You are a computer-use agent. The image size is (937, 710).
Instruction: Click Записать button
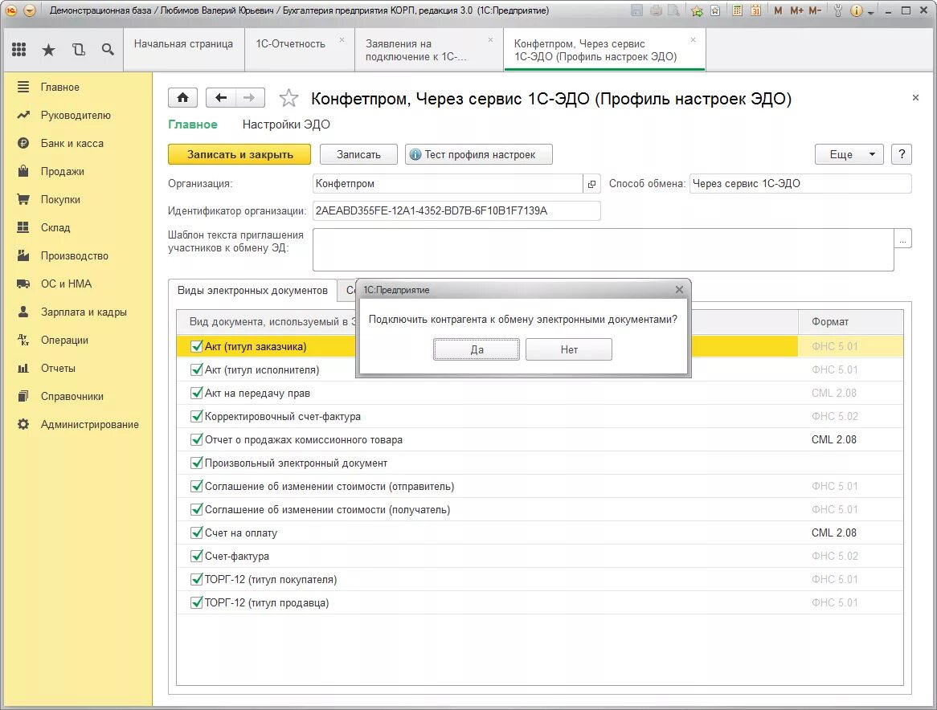click(x=358, y=154)
